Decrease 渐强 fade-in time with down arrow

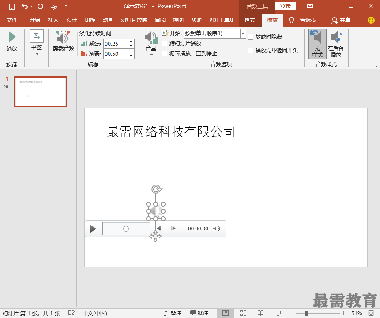point(131,46)
